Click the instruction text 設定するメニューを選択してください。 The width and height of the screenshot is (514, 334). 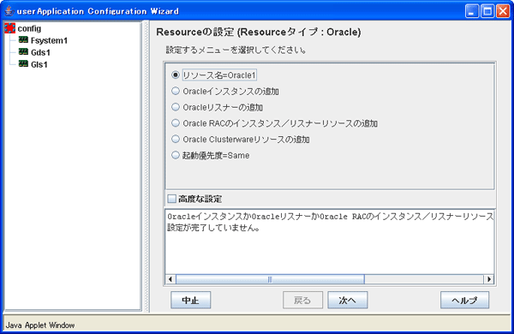pyautogui.click(x=236, y=51)
